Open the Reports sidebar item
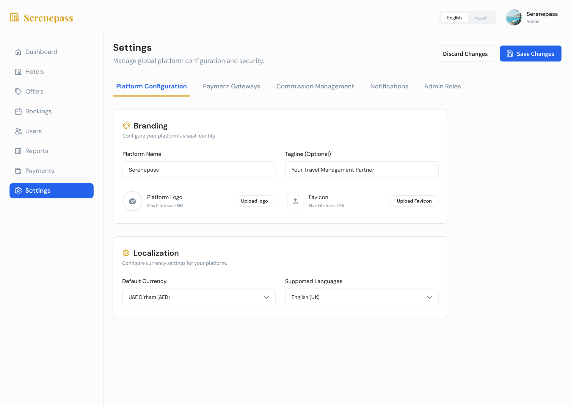This screenshot has height=406, width=571. [x=51, y=151]
